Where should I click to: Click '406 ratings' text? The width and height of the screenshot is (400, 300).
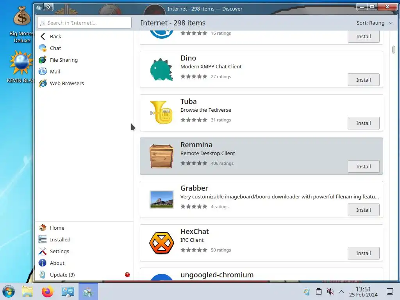222,163
